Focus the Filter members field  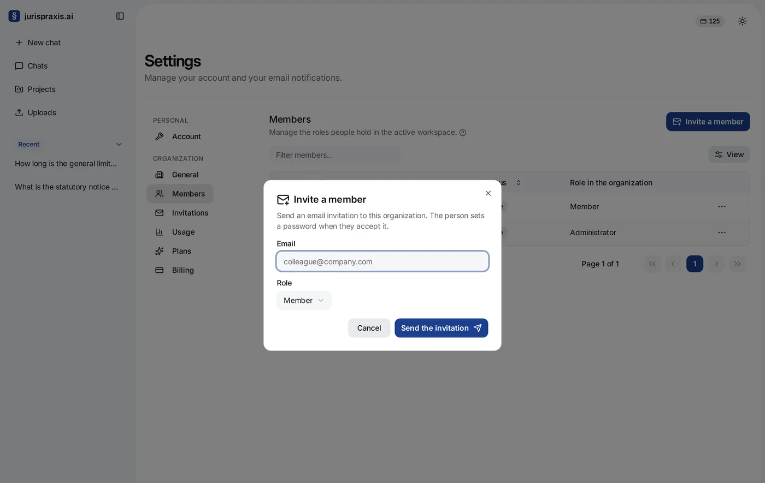(334, 155)
